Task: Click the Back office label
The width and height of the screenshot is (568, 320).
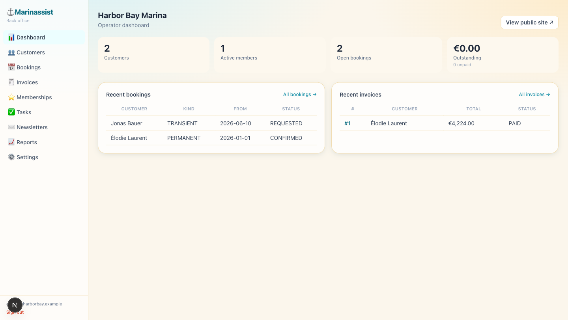Action: 18,20
